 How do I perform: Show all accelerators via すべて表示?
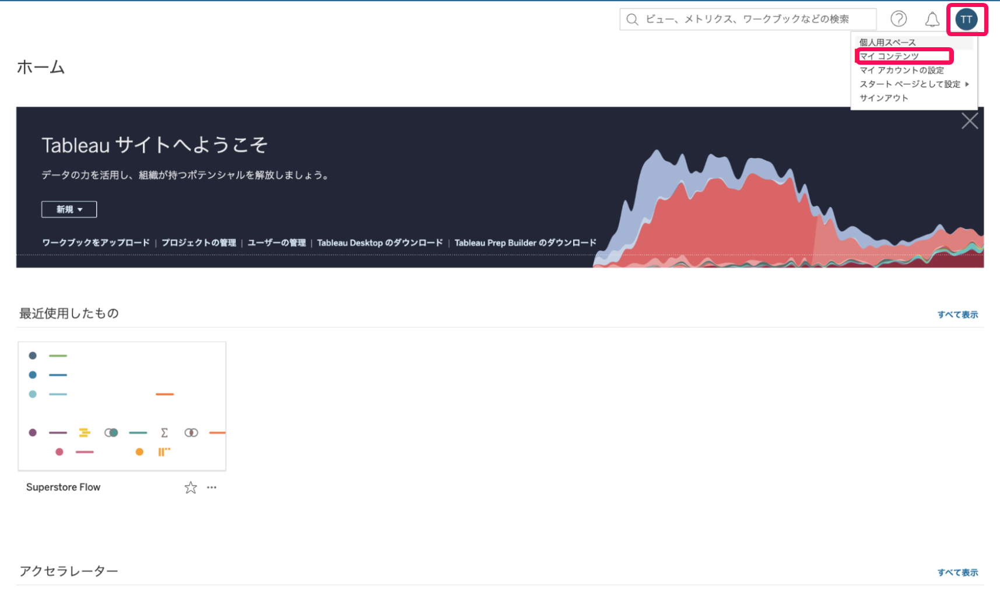click(x=957, y=573)
